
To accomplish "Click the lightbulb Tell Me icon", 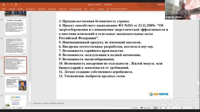I will (108, 9).
